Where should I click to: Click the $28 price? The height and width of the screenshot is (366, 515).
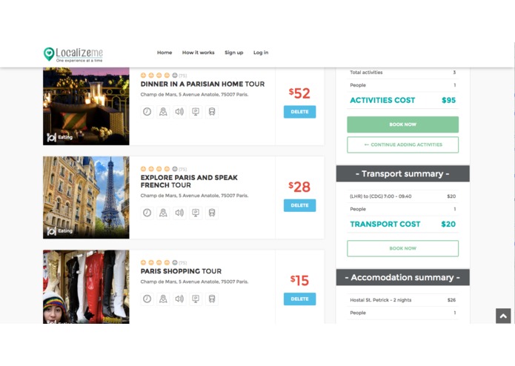299,187
